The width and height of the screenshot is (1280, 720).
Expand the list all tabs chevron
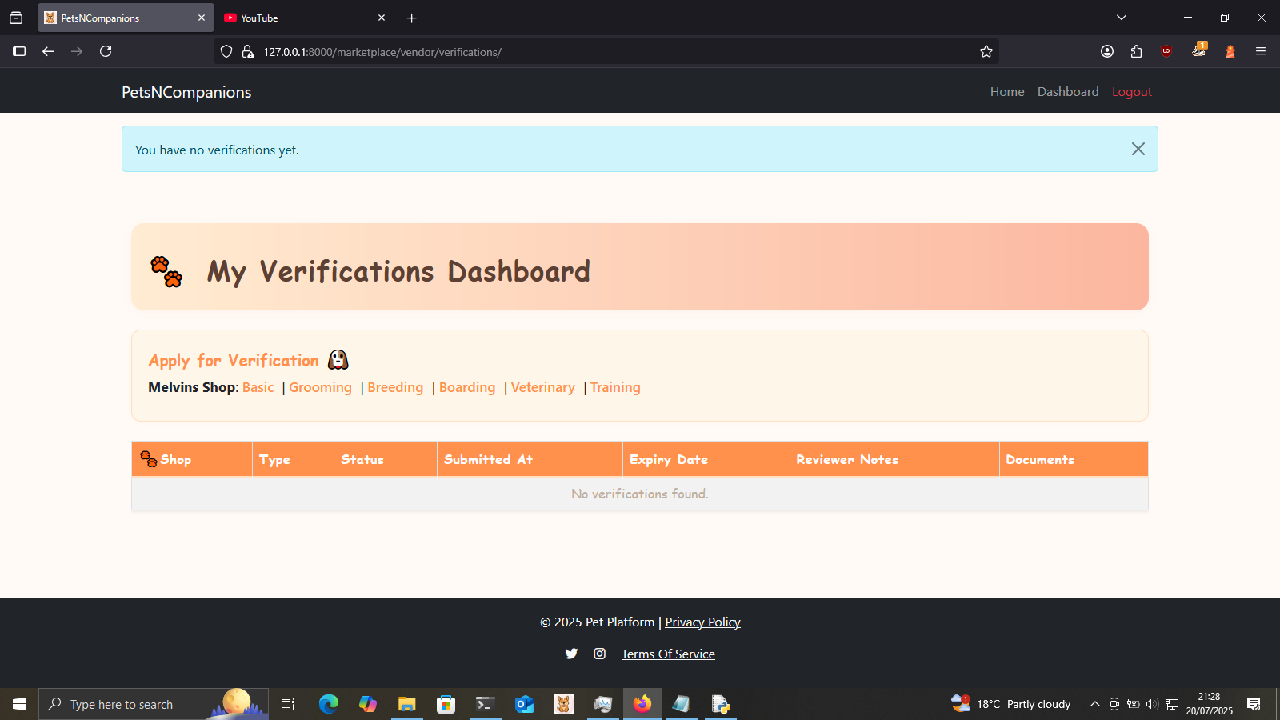click(x=1122, y=18)
